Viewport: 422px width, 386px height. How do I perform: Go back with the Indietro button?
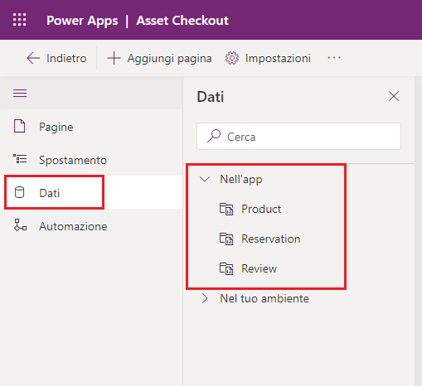tap(56, 58)
